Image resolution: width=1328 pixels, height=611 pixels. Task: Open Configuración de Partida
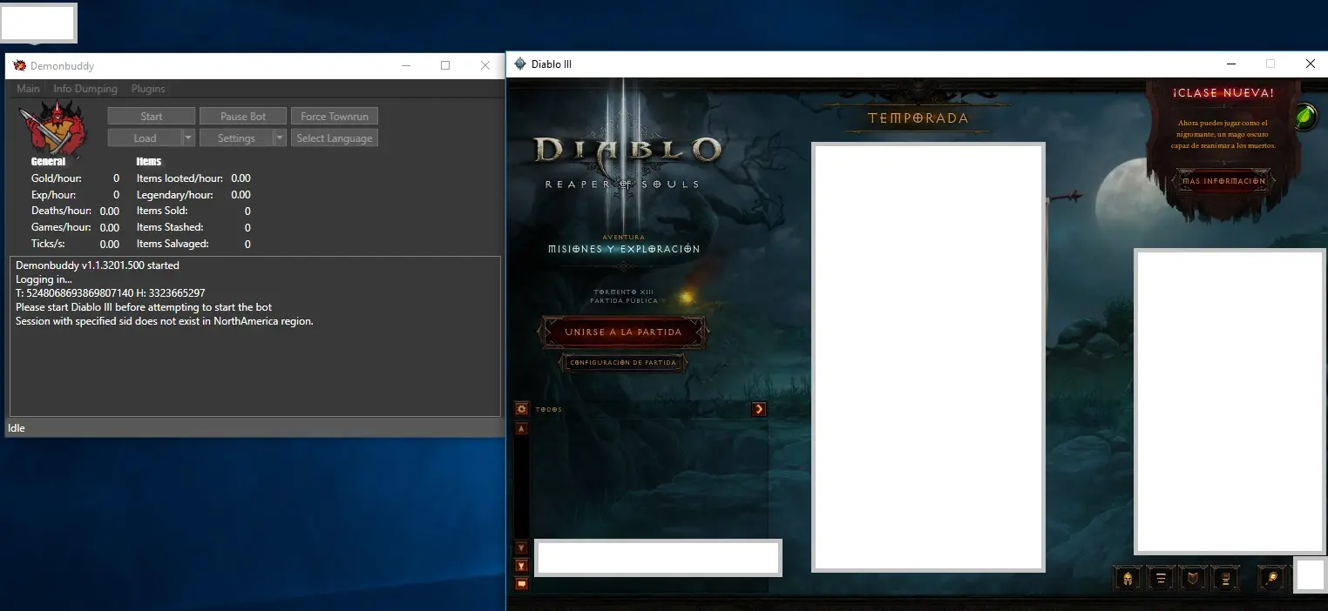pyautogui.click(x=623, y=363)
